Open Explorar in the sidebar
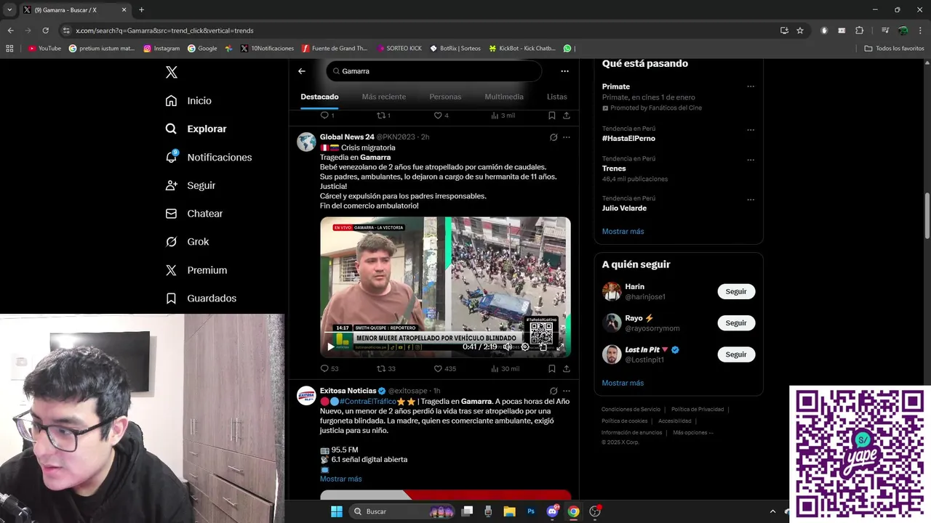 [x=196, y=129]
